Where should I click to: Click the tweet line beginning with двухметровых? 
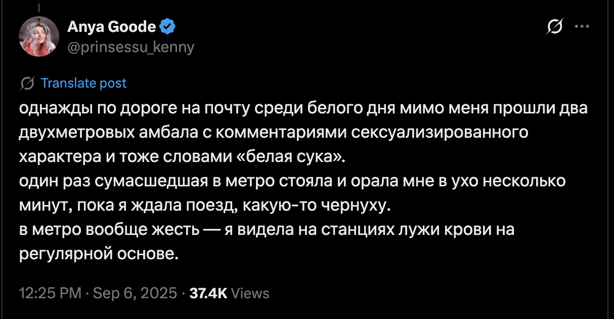tap(273, 133)
